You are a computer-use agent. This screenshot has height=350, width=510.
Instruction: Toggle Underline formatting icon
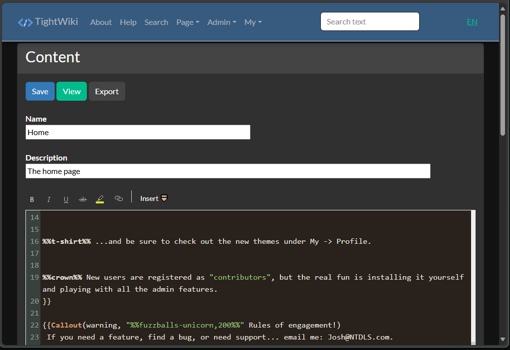[66, 199]
